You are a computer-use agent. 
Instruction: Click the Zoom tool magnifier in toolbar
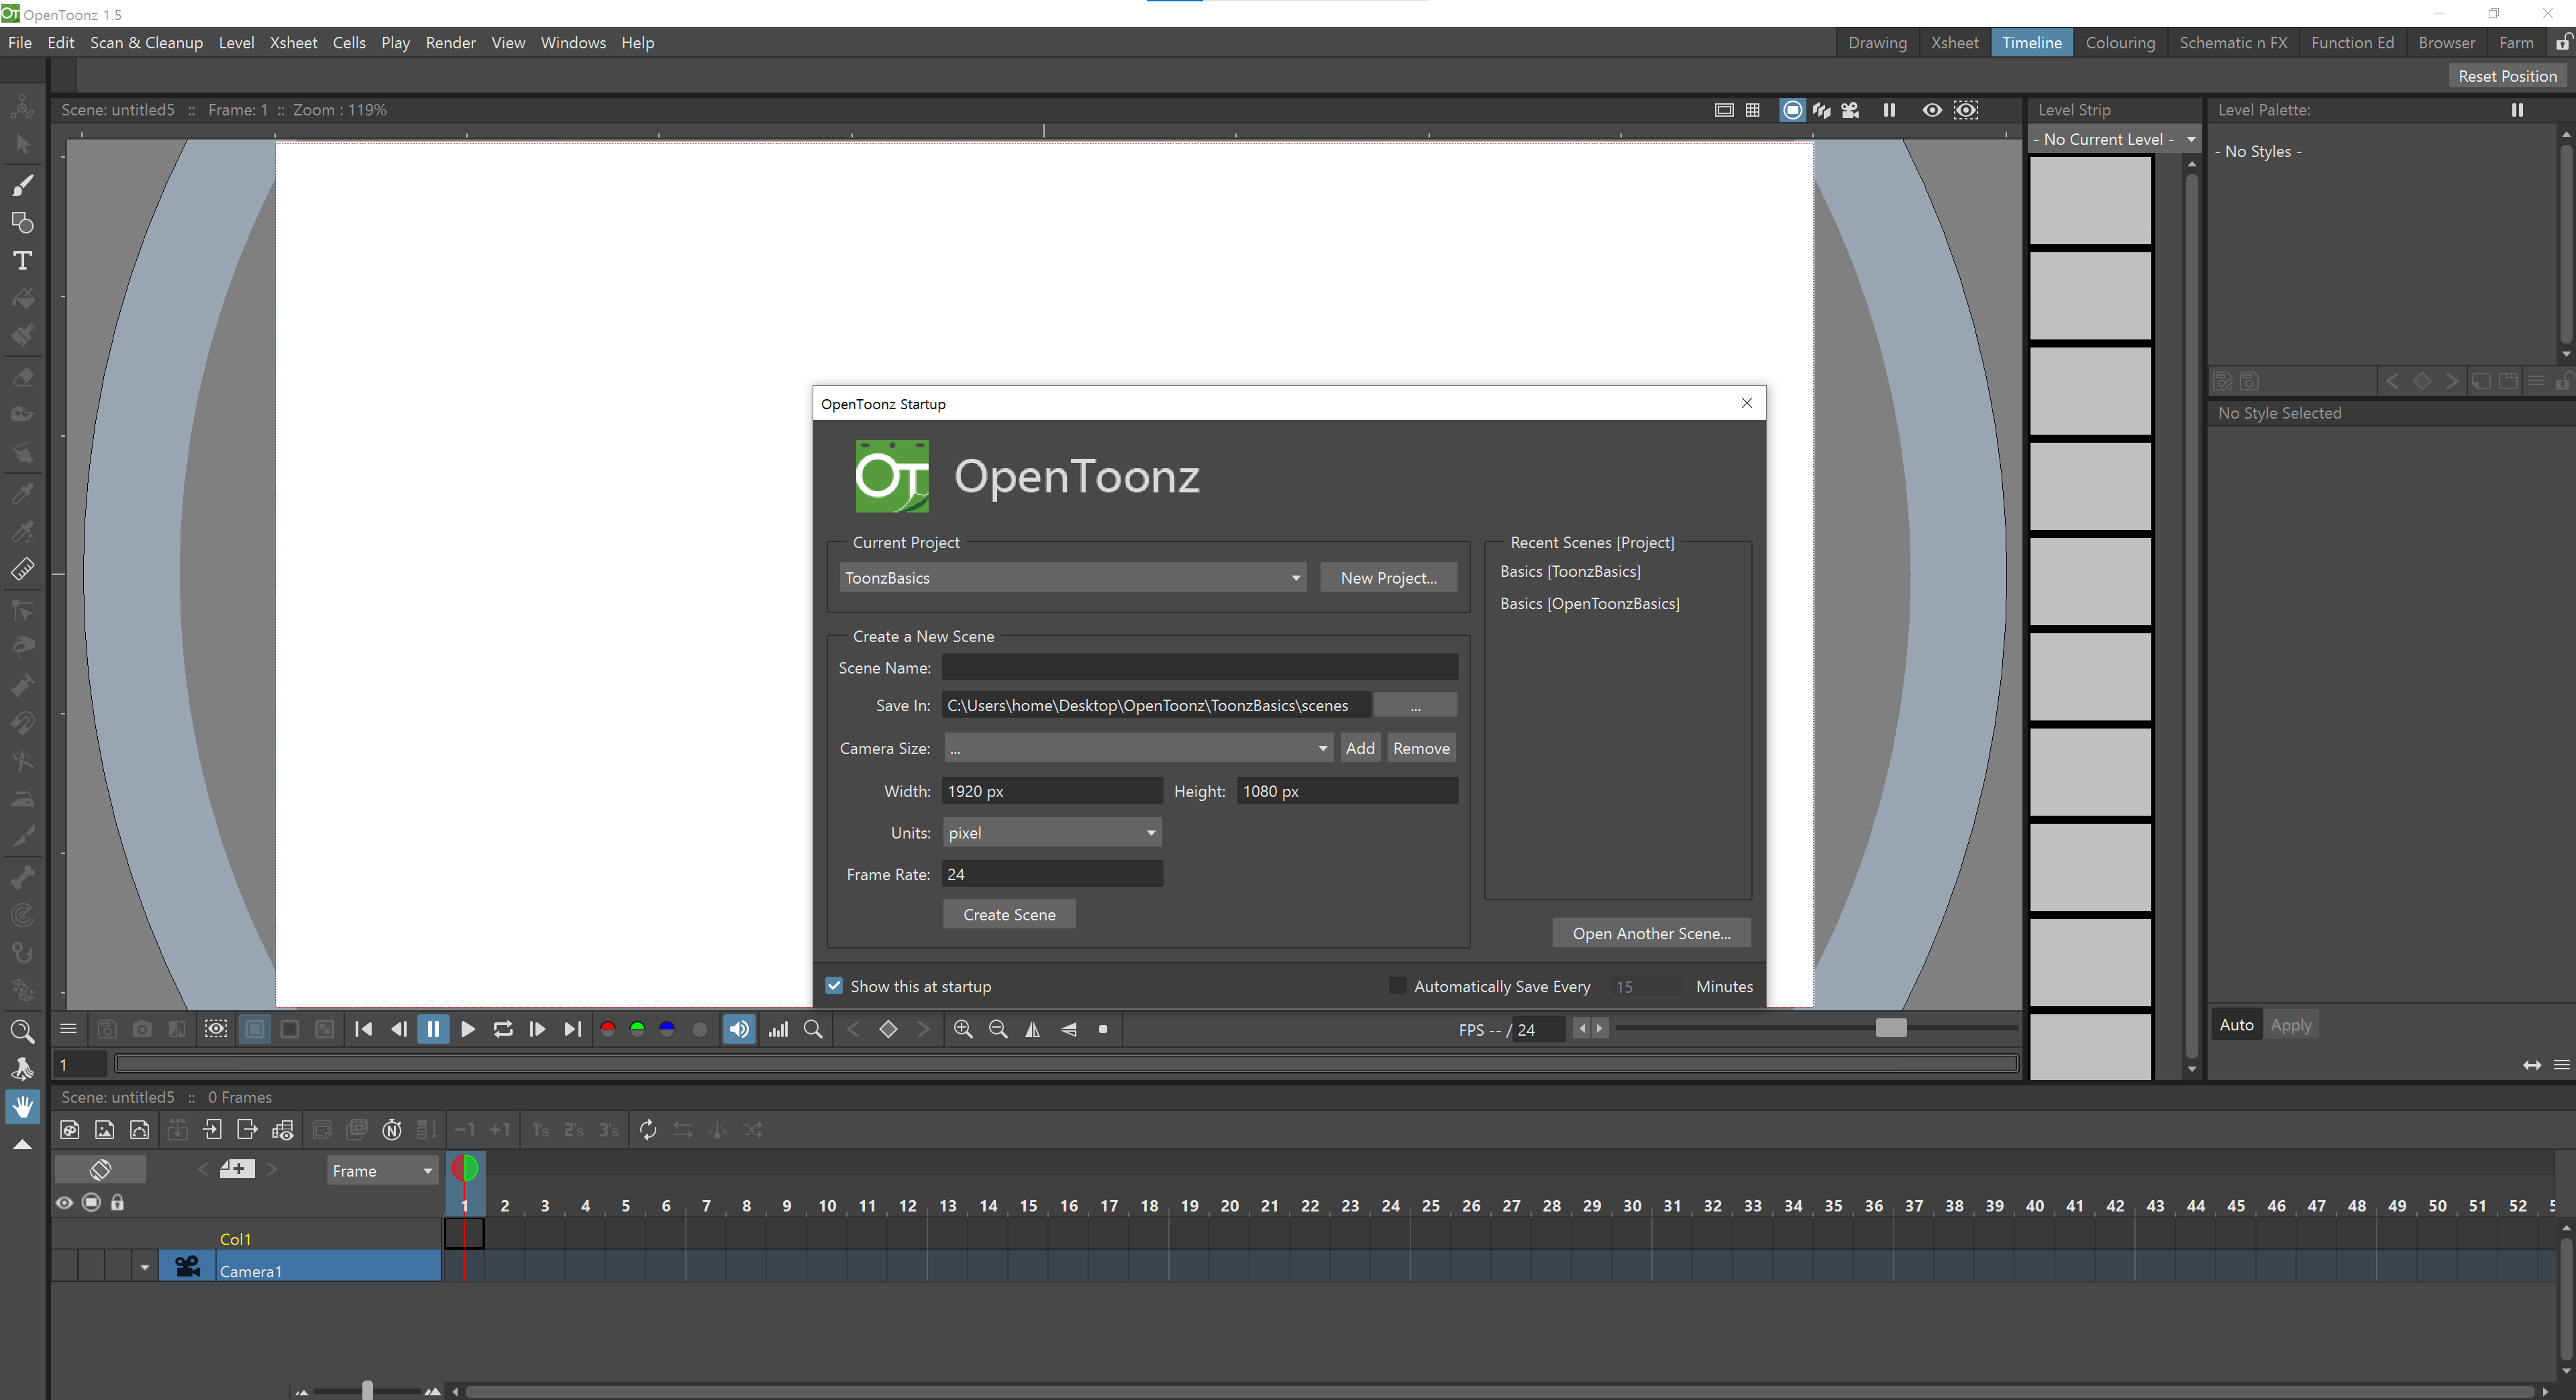[x=22, y=1031]
